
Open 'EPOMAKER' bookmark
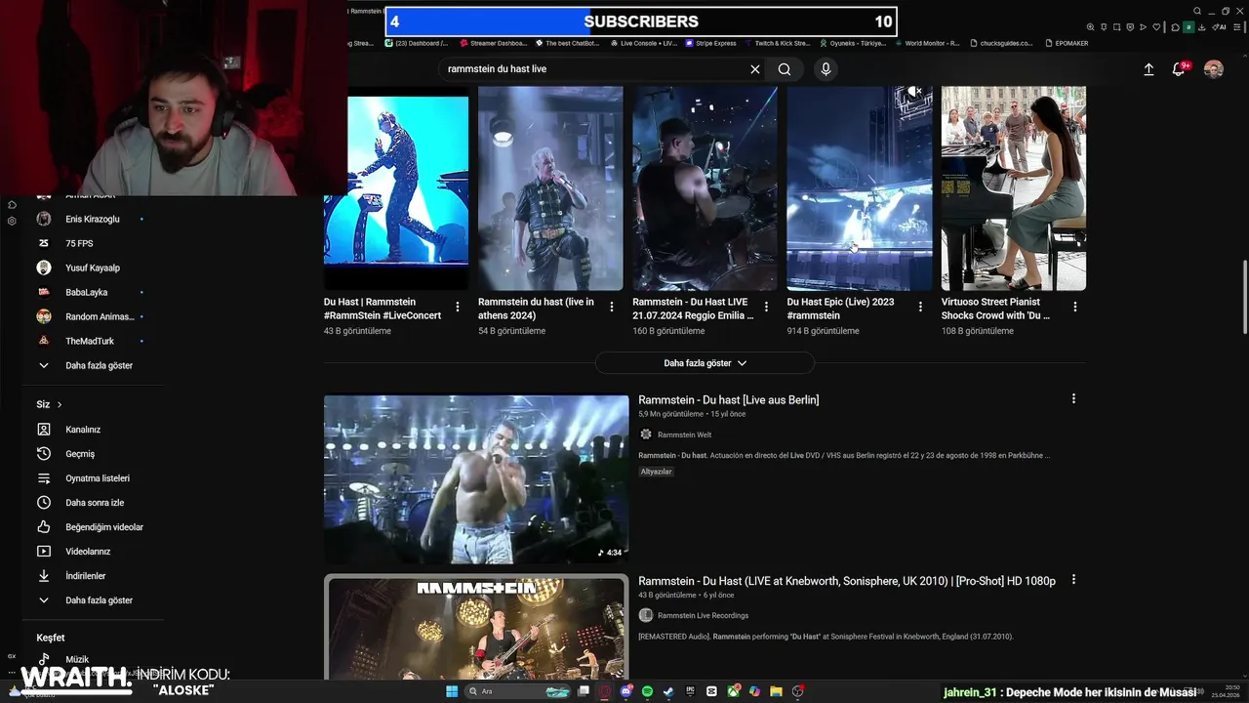coord(1066,43)
